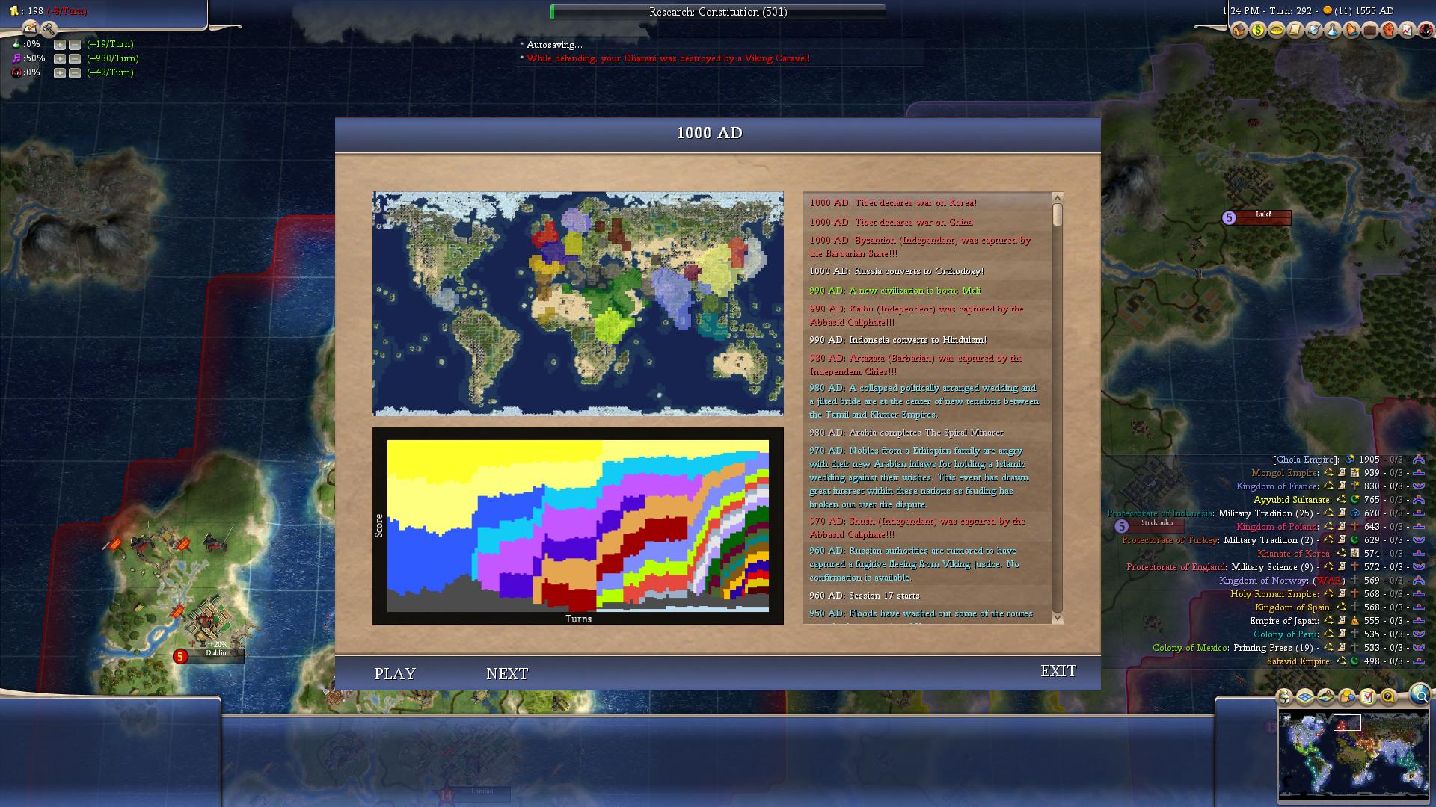Open the Religion Advisor praying hands icon

(1351, 30)
